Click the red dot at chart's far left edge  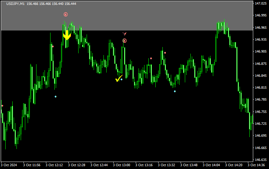tap(2, 106)
